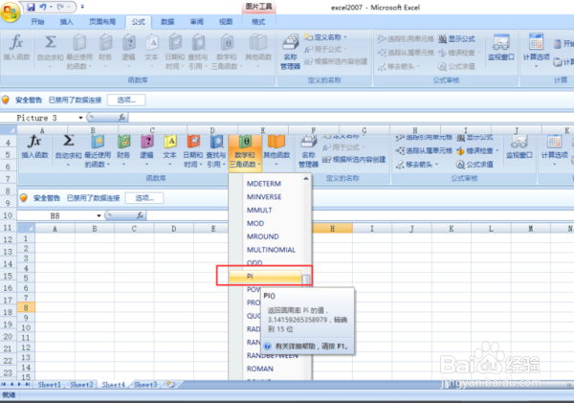Open the 逻辑 functions in top ribbon

[128, 52]
